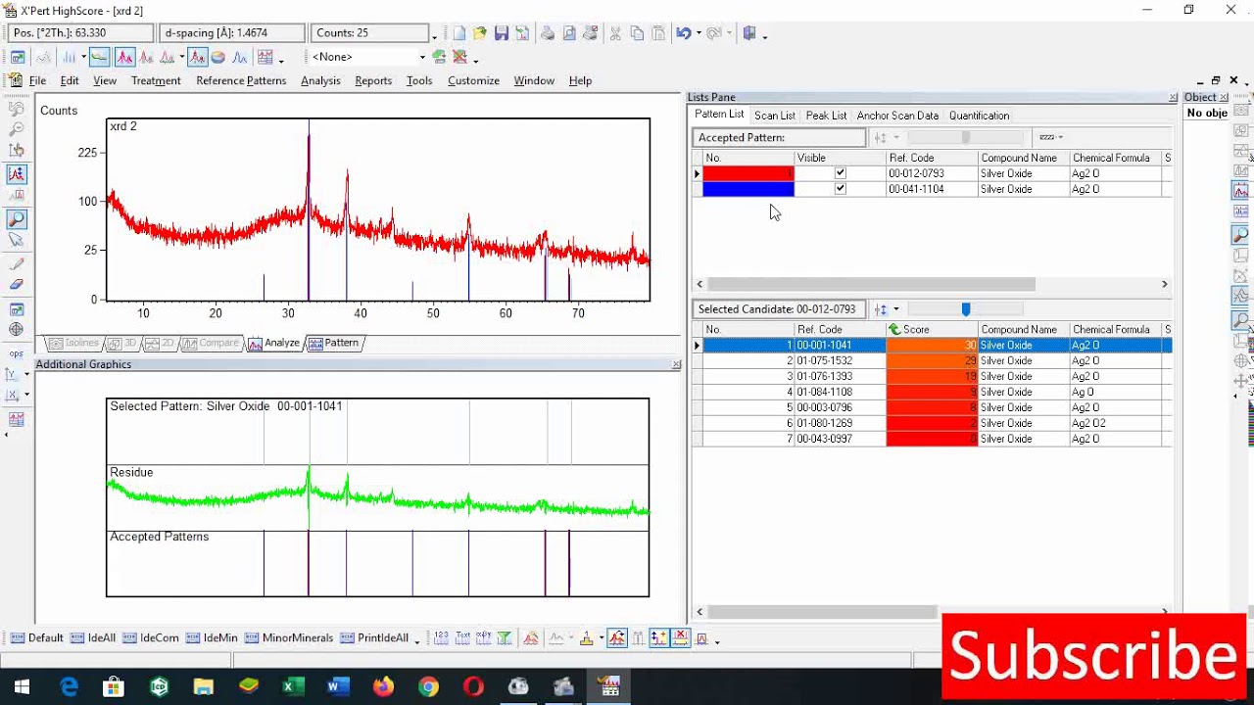
Task: Select the Analyze view tab below graph
Action: (x=274, y=343)
